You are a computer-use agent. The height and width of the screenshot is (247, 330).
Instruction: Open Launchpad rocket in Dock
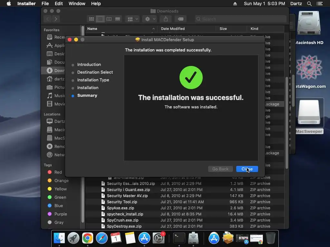73,238
